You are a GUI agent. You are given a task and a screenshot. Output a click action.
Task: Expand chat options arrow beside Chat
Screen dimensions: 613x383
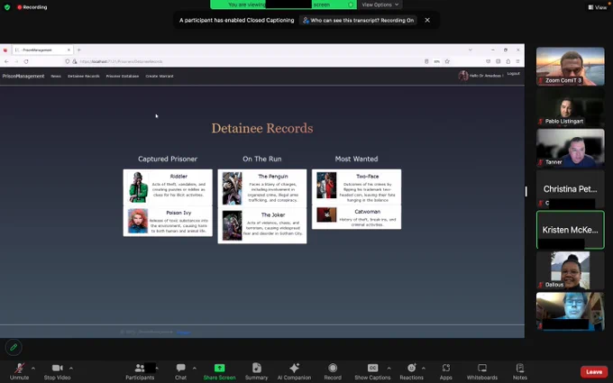point(195,369)
